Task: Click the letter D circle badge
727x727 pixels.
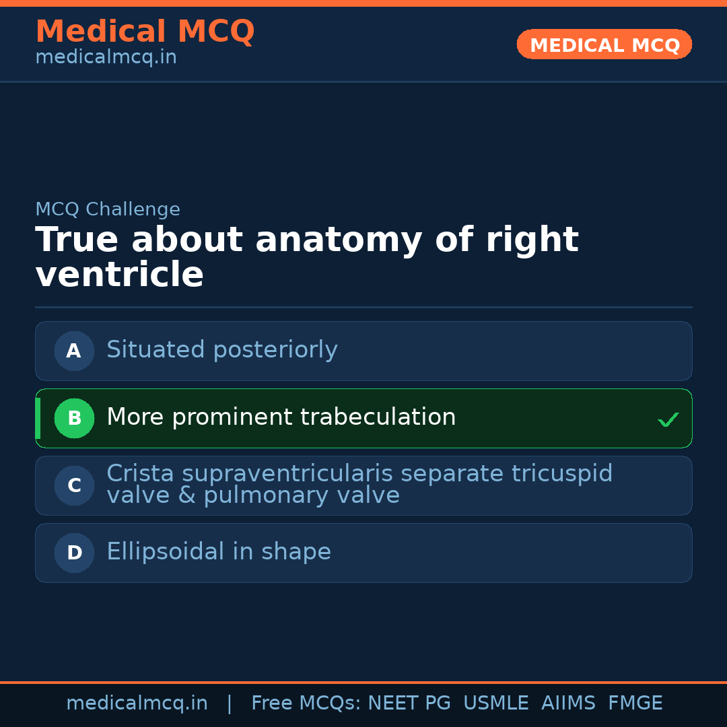Action: click(x=74, y=553)
